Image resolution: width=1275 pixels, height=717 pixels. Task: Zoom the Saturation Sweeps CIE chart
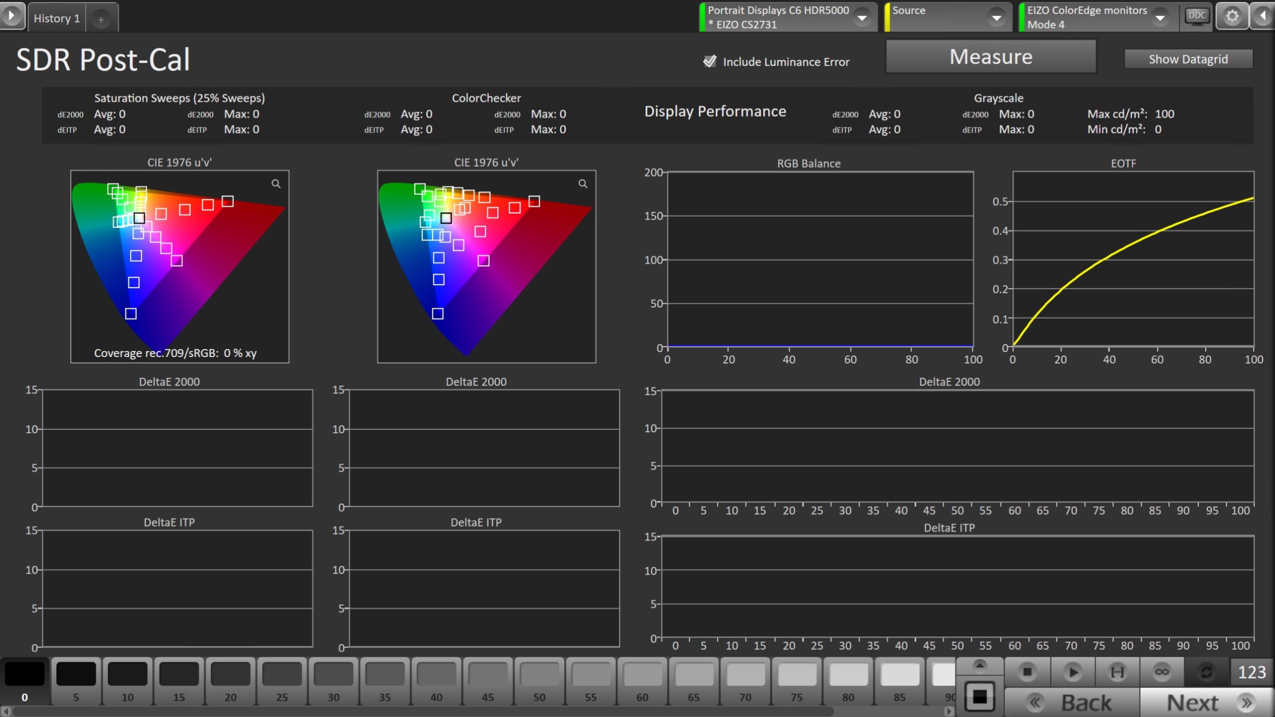pos(276,184)
